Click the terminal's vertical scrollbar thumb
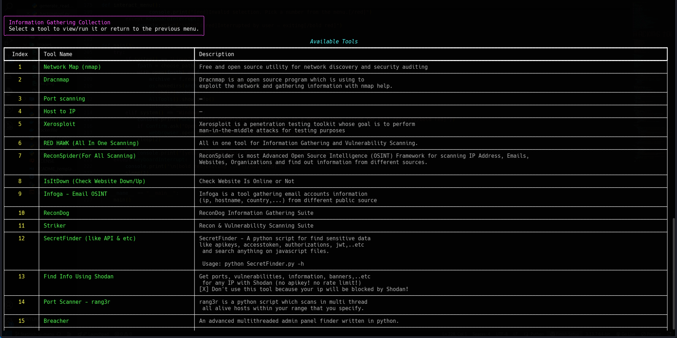677x338 pixels. pyautogui.click(x=674, y=274)
